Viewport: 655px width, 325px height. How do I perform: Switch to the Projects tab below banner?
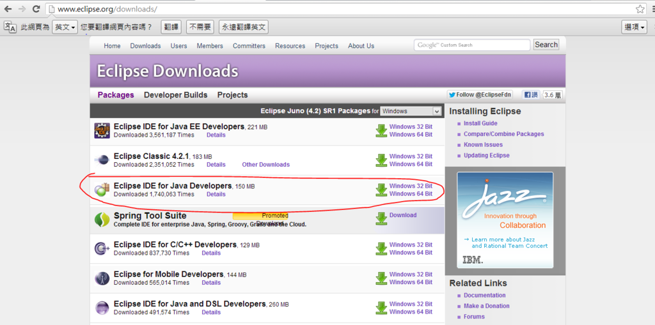point(232,95)
